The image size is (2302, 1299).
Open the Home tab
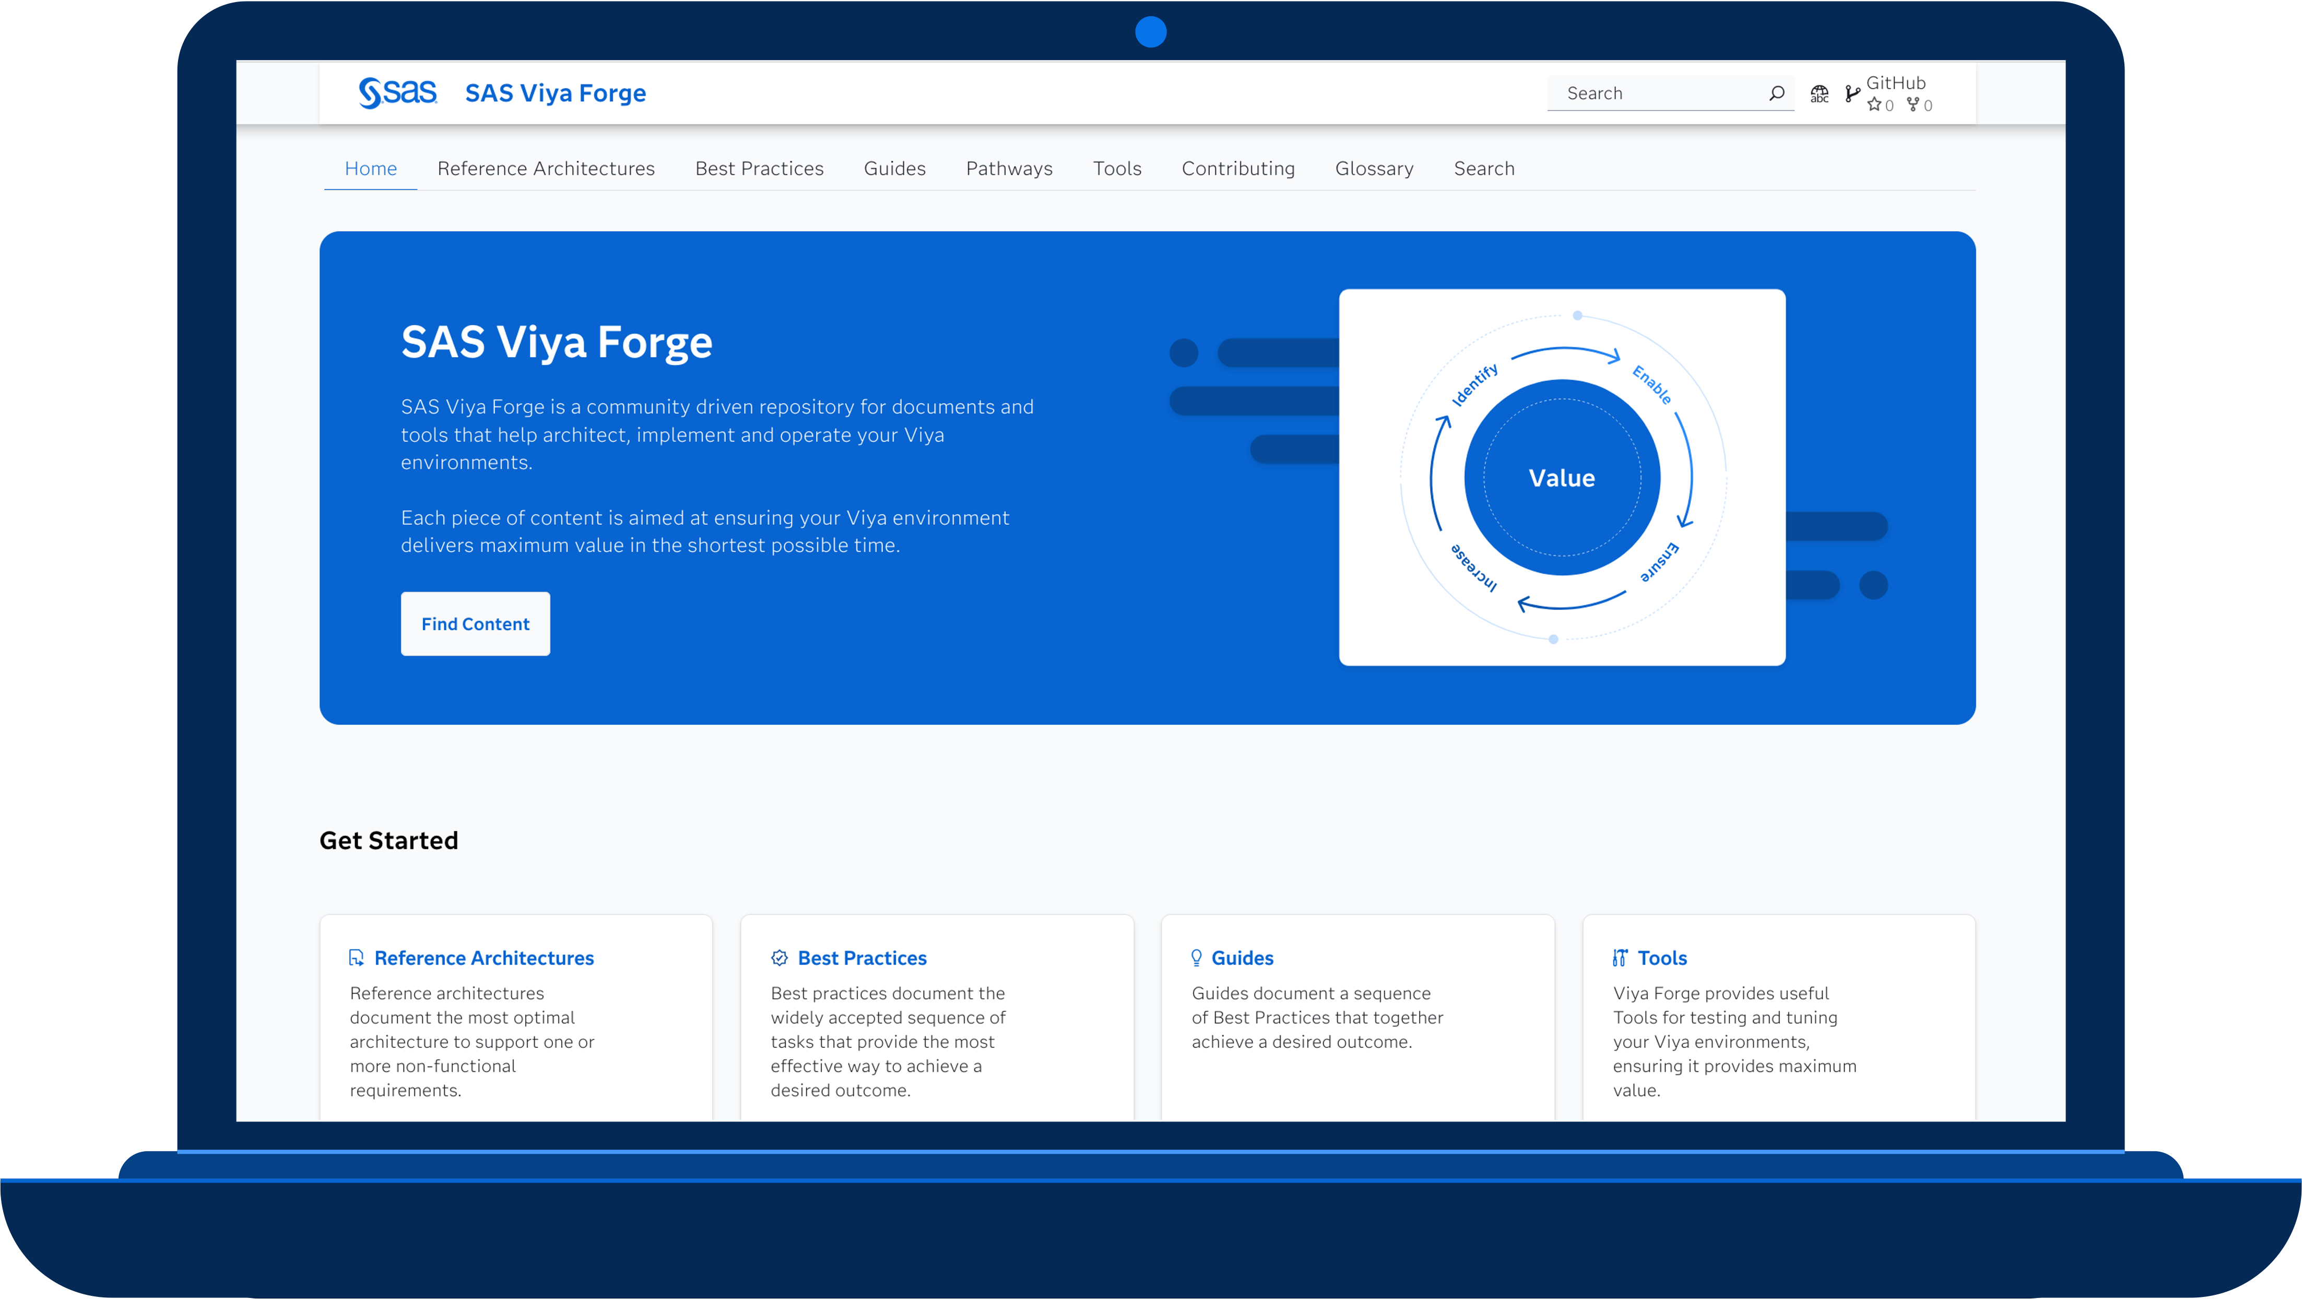pyautogui.click(x=370, y=168)
